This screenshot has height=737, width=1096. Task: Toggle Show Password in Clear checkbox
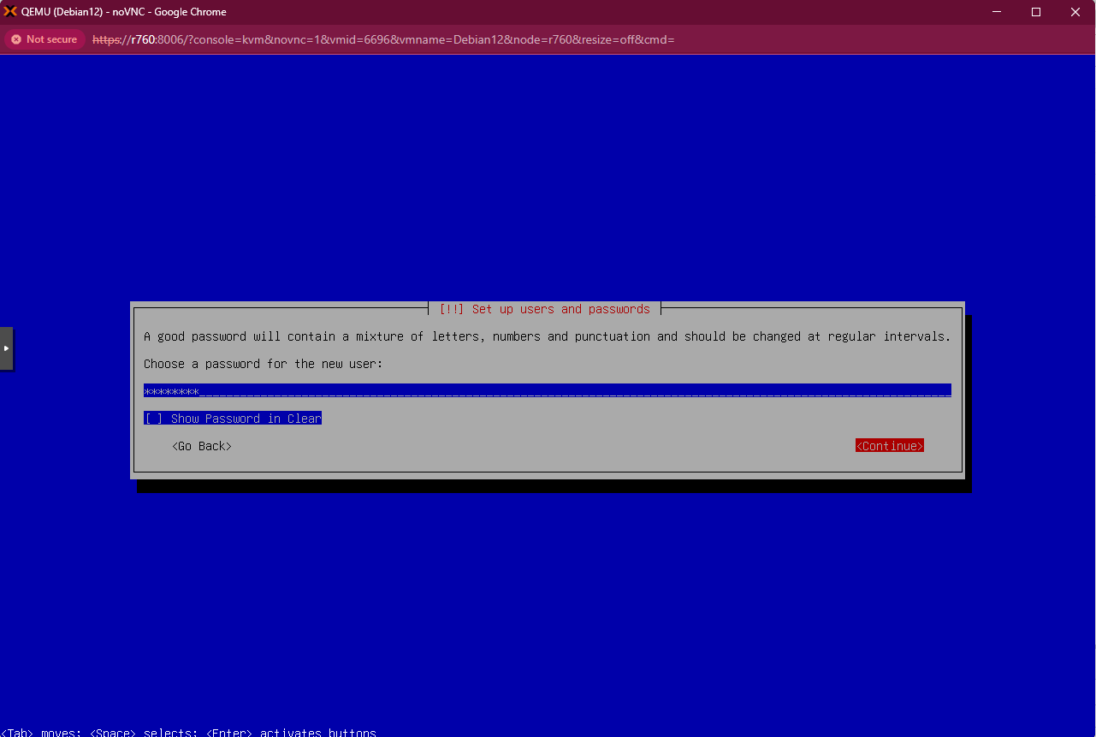point(233,419)
